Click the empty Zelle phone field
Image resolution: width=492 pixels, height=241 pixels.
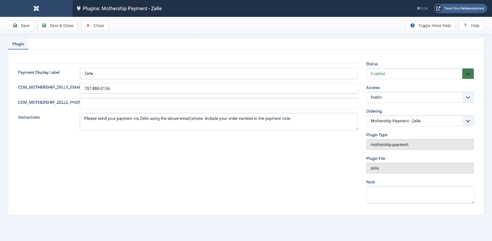click(219, 104)
